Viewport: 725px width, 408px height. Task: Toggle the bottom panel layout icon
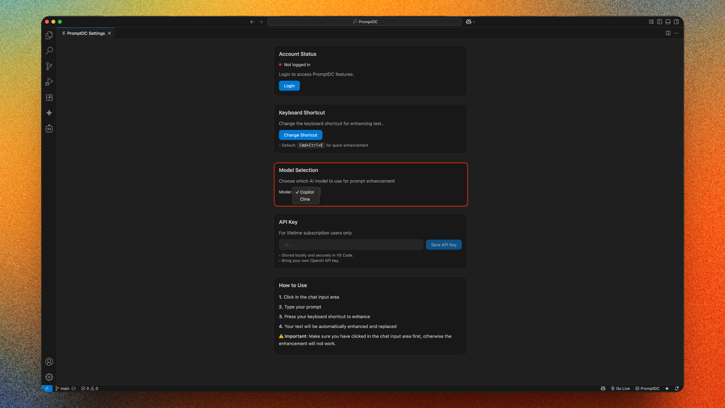(x=668, y=22)
